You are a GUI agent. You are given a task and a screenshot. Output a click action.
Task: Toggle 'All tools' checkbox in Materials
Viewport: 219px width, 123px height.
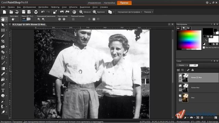click(x=204, y=47)
